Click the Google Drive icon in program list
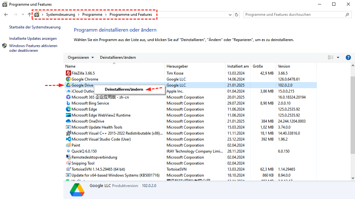Screen dimensions: 355x199 (68, 85)
